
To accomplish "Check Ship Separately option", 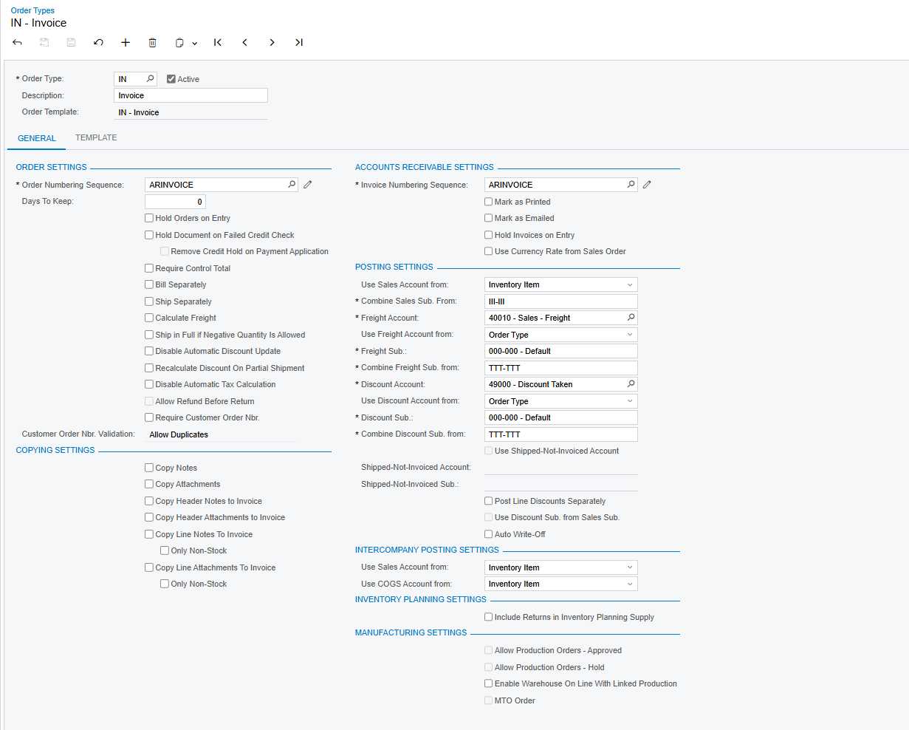I will [x=149, y=301].
